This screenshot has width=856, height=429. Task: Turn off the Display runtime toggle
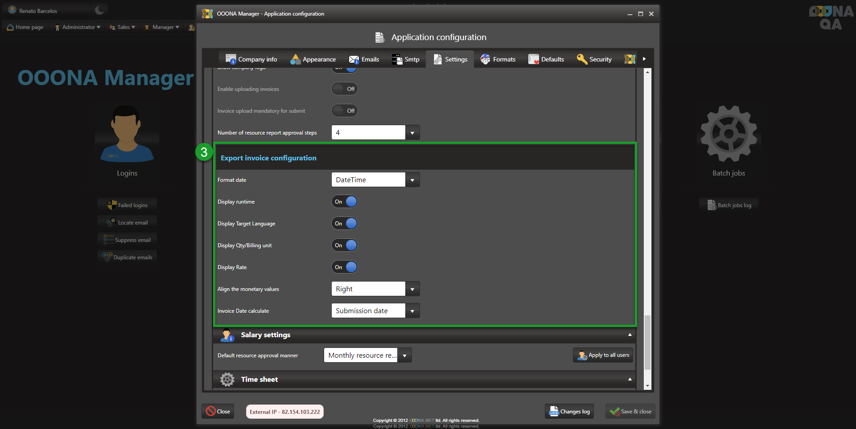345,202
